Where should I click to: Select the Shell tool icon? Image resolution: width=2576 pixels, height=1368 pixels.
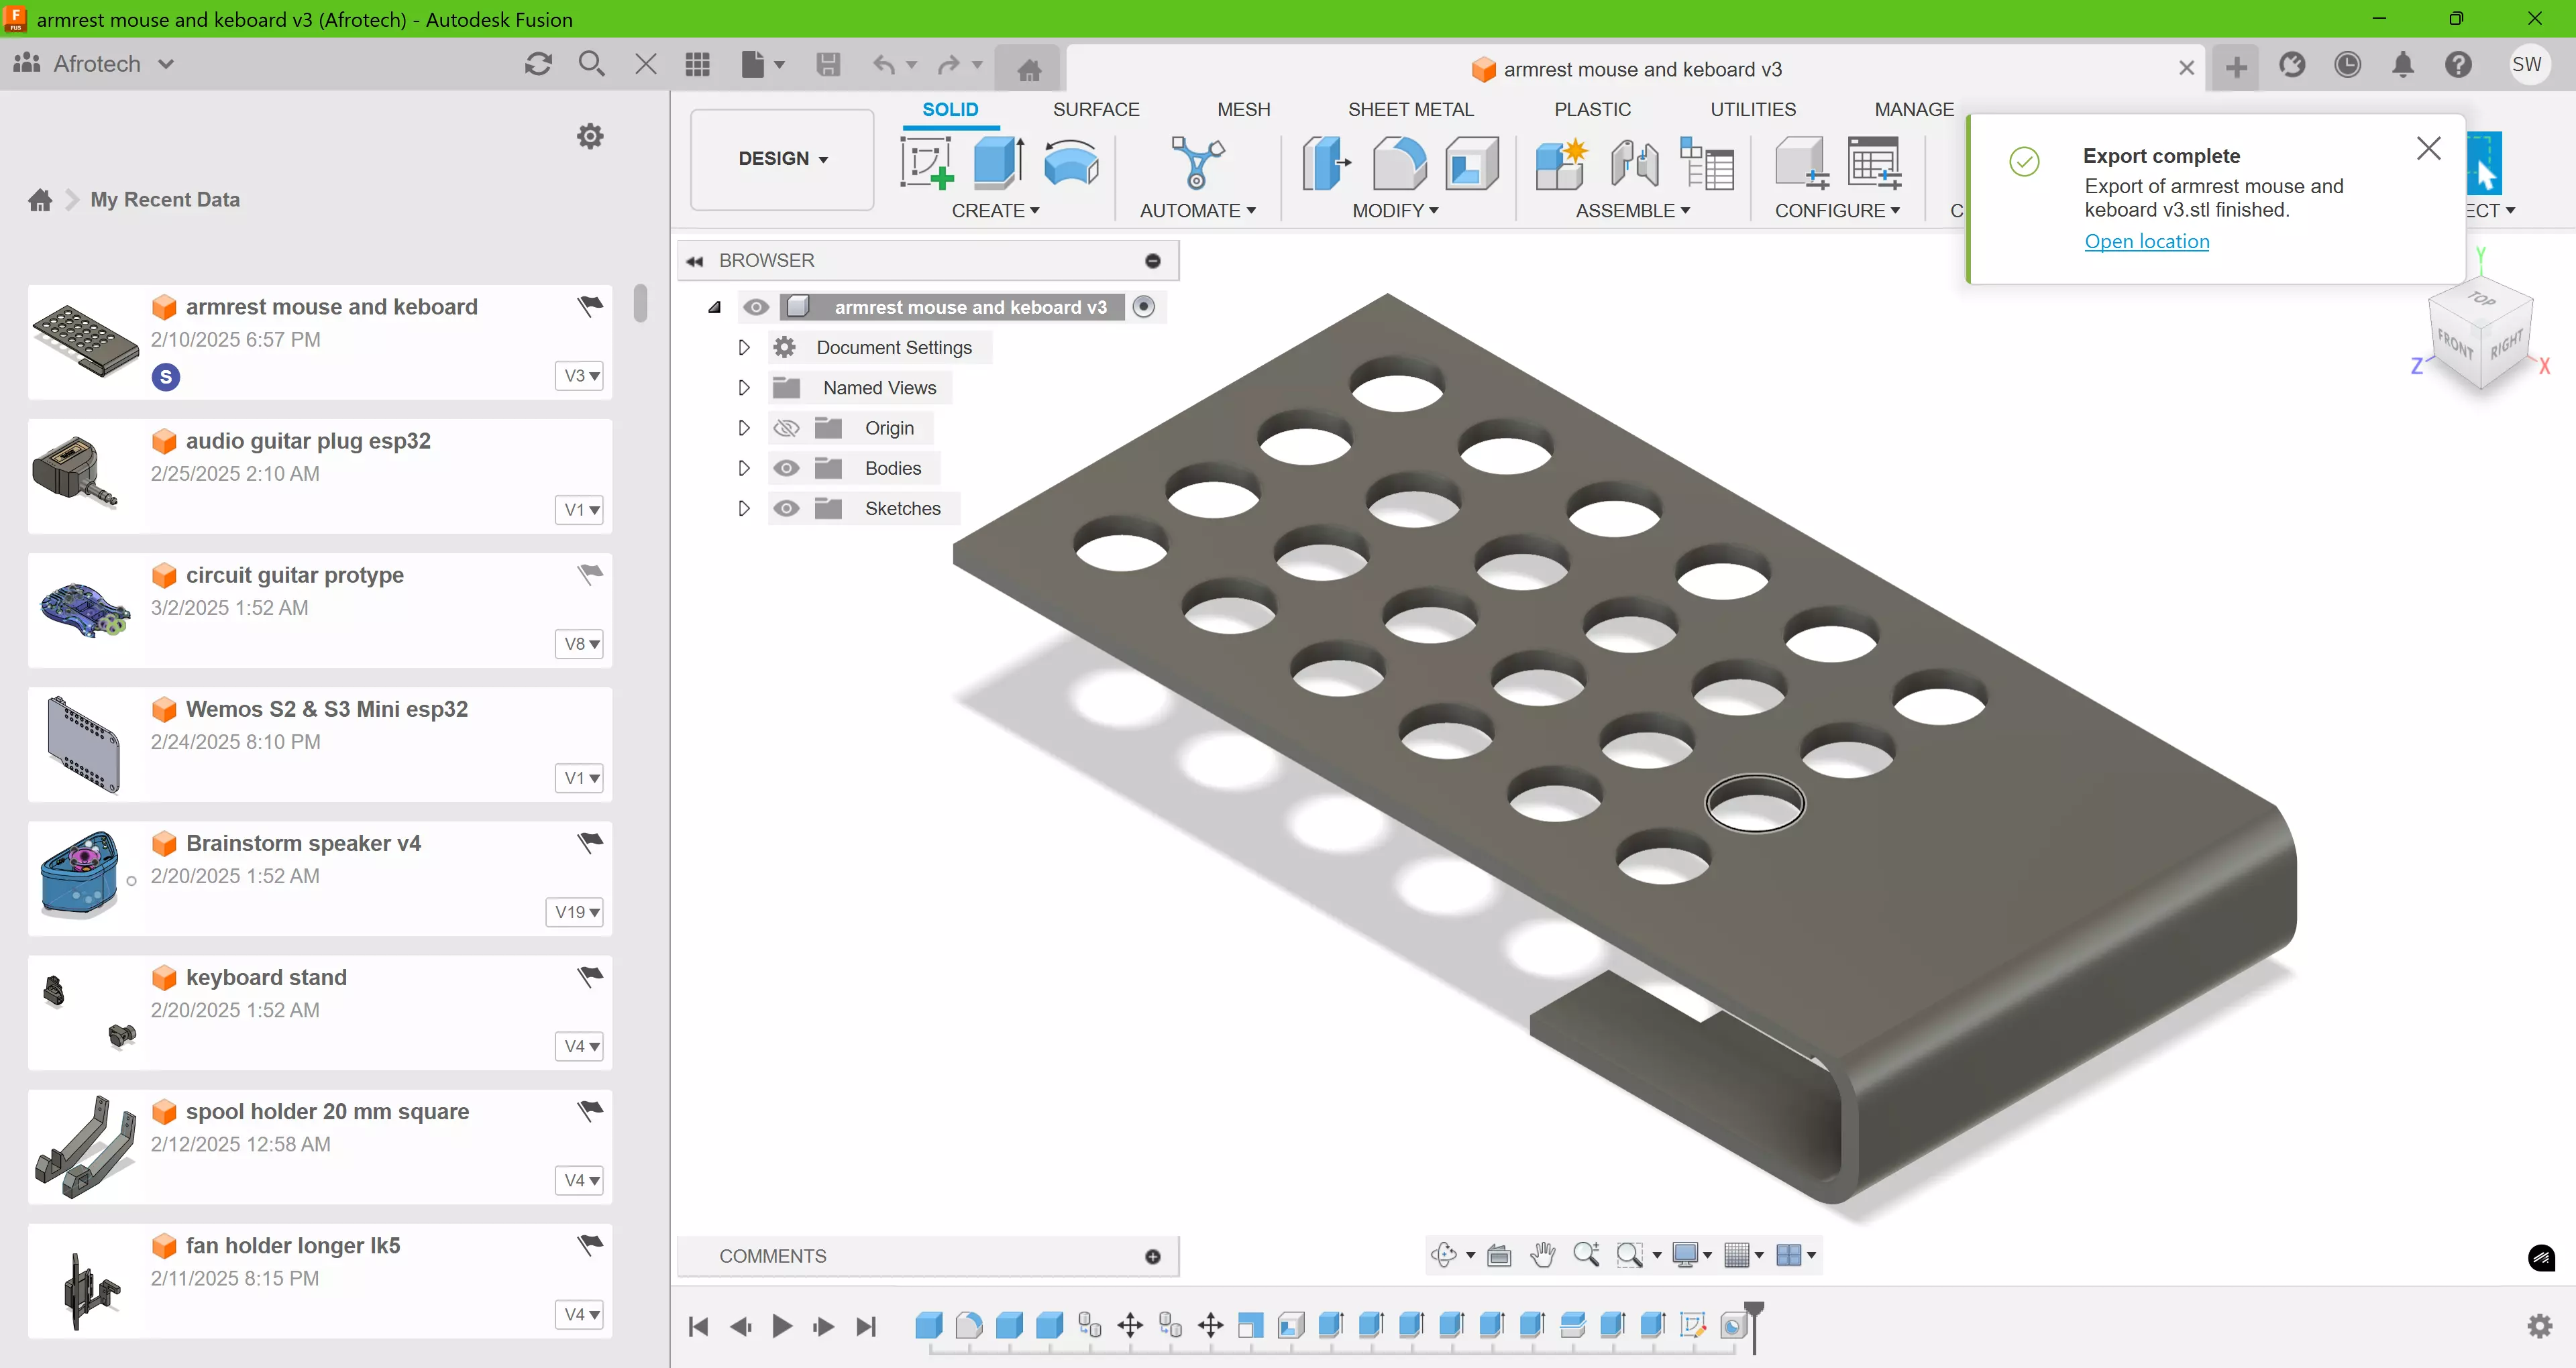tap(1471, 163)
